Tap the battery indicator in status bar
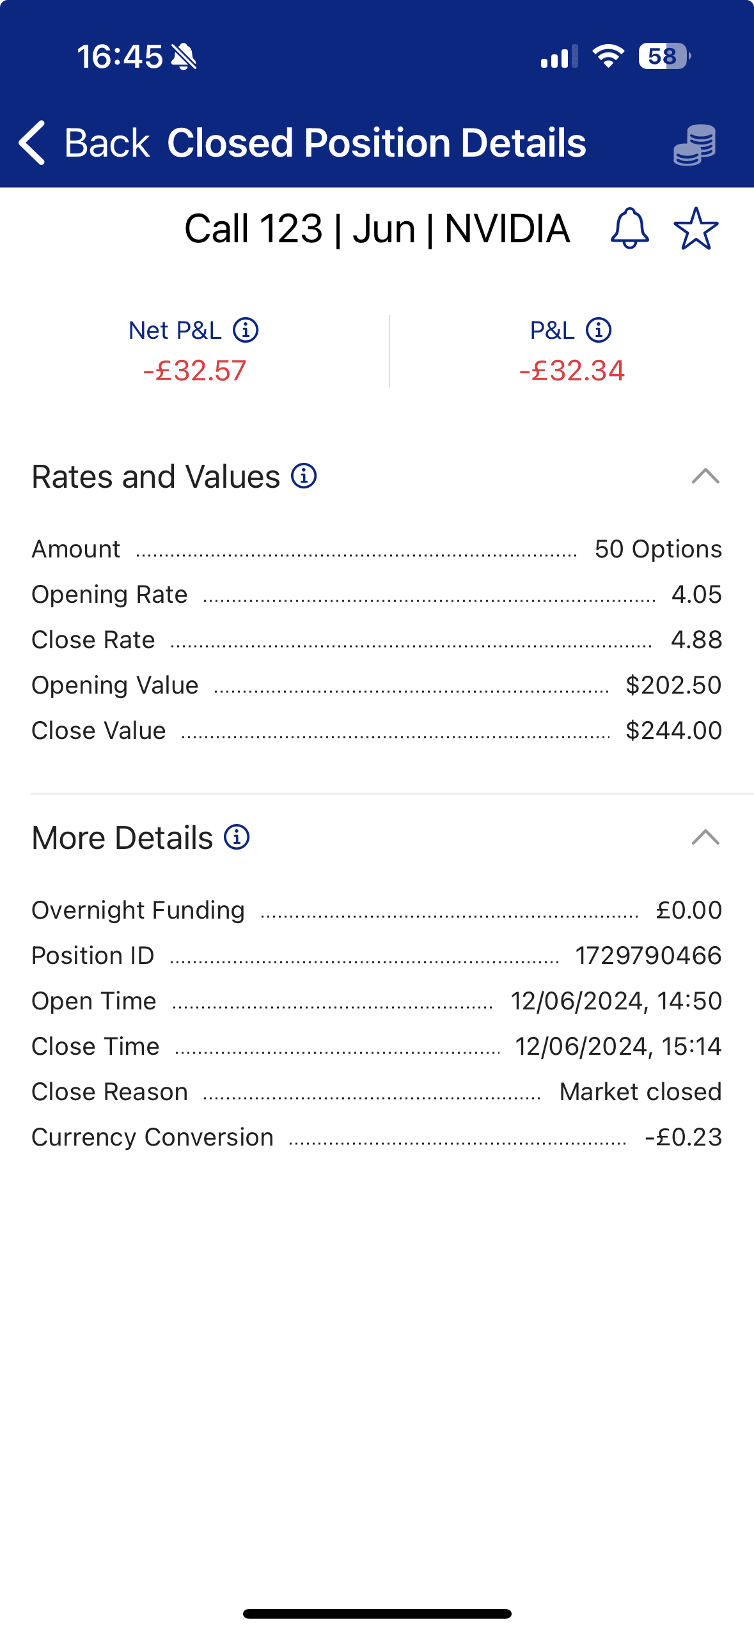The height and width of the screenshot is (1634, 754). (664, 56)
